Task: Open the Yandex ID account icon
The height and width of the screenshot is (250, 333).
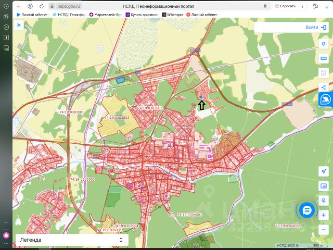Action: (30, 6)
